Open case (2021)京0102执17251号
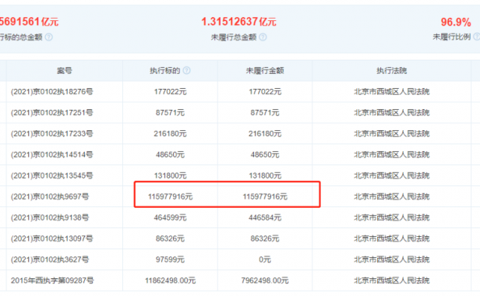This screenshot has height=296, width=480. [51, 113]
